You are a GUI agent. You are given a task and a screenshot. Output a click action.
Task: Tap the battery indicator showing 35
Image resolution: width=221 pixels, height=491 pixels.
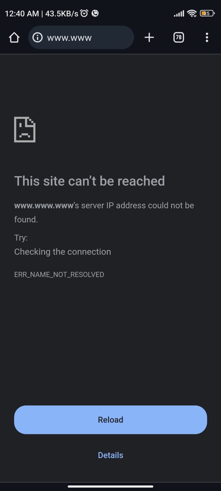[x=207, y=13]
